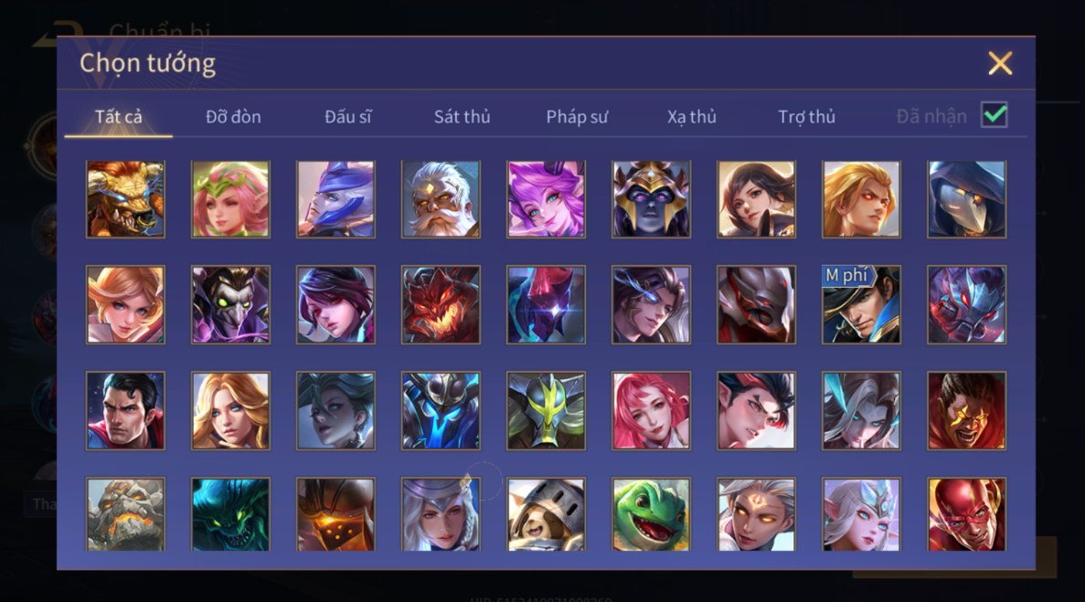The image size is (1085, 602).
Task: Choose the red demon-faced hero
Action: pyautogui.click(x=440, y=305)
